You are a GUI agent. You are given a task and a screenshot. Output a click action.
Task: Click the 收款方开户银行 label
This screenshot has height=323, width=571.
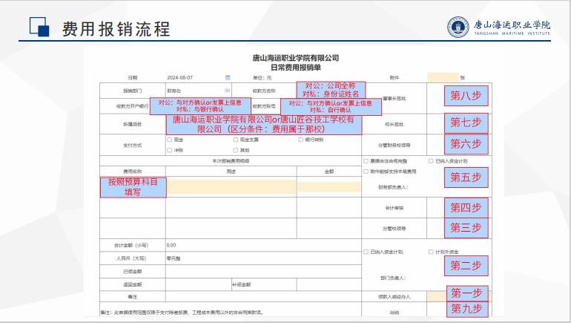pyautogui.click(x=132, y=106)
